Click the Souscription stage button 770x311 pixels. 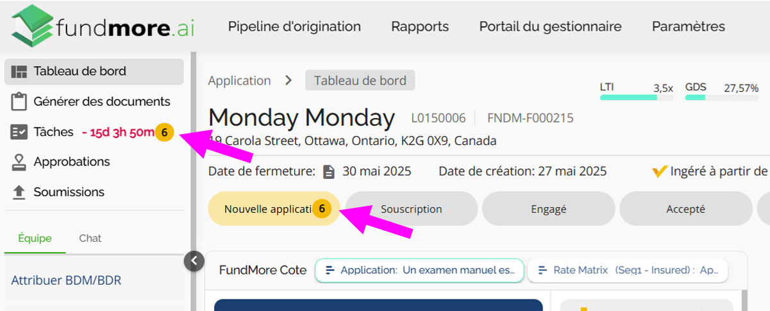(412, 209)
